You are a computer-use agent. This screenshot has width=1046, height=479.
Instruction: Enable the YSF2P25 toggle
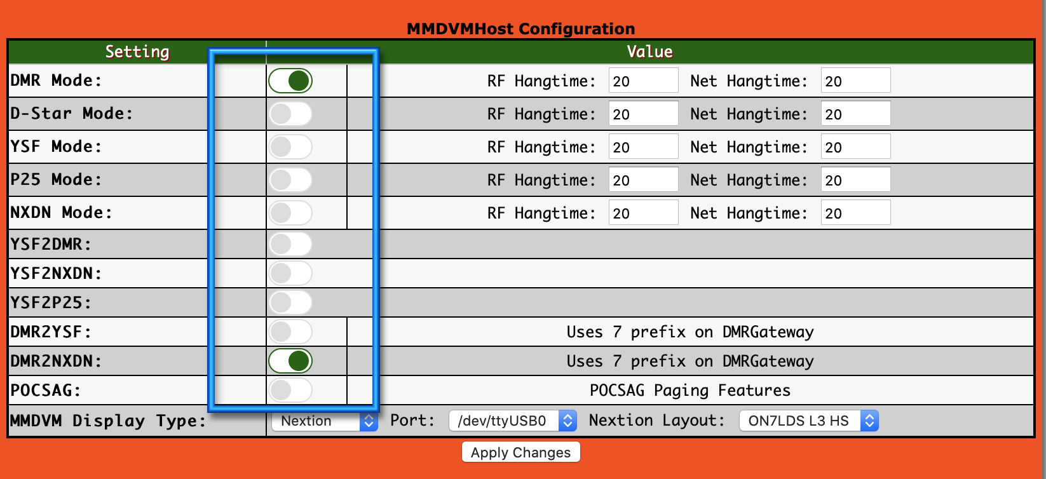tap(290, 302)
